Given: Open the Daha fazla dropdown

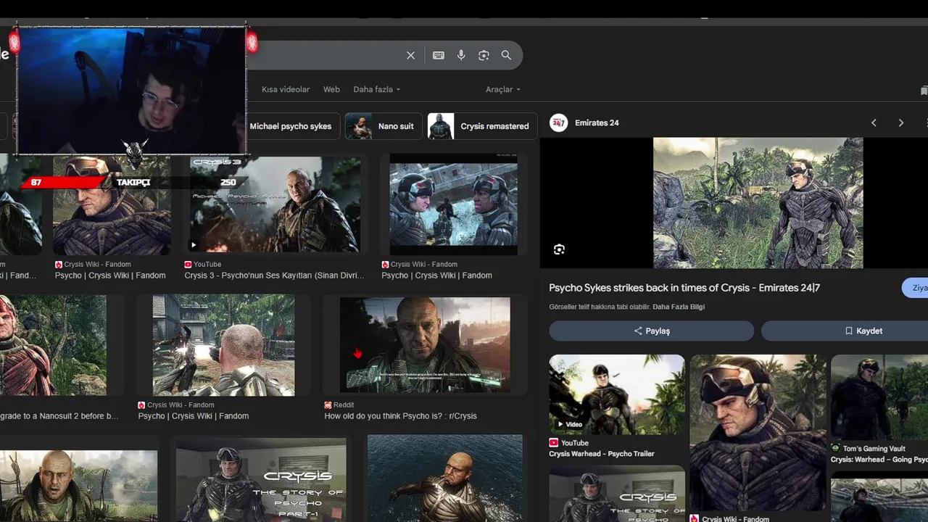Looking at the screenshot, I should (377, 89).
